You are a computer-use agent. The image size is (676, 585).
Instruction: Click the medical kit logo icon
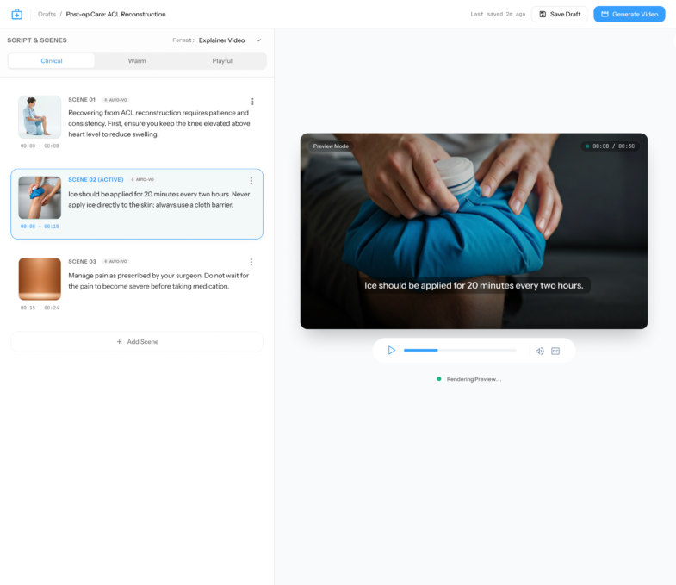(x=16, y=14)
